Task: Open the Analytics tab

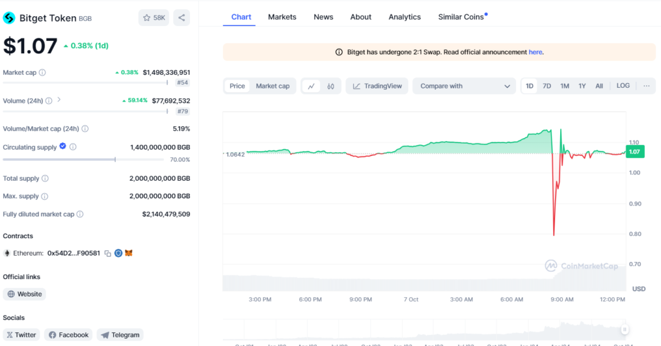Action: pos(405,17)
